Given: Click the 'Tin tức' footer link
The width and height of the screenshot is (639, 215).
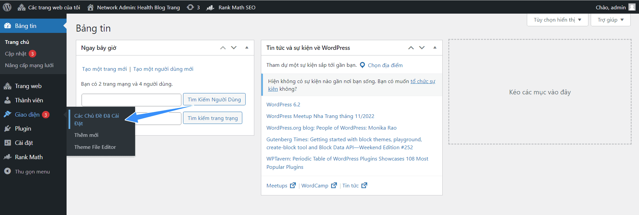Looking at the screenshot, I should pyautogui.click(x=350, y=185).
